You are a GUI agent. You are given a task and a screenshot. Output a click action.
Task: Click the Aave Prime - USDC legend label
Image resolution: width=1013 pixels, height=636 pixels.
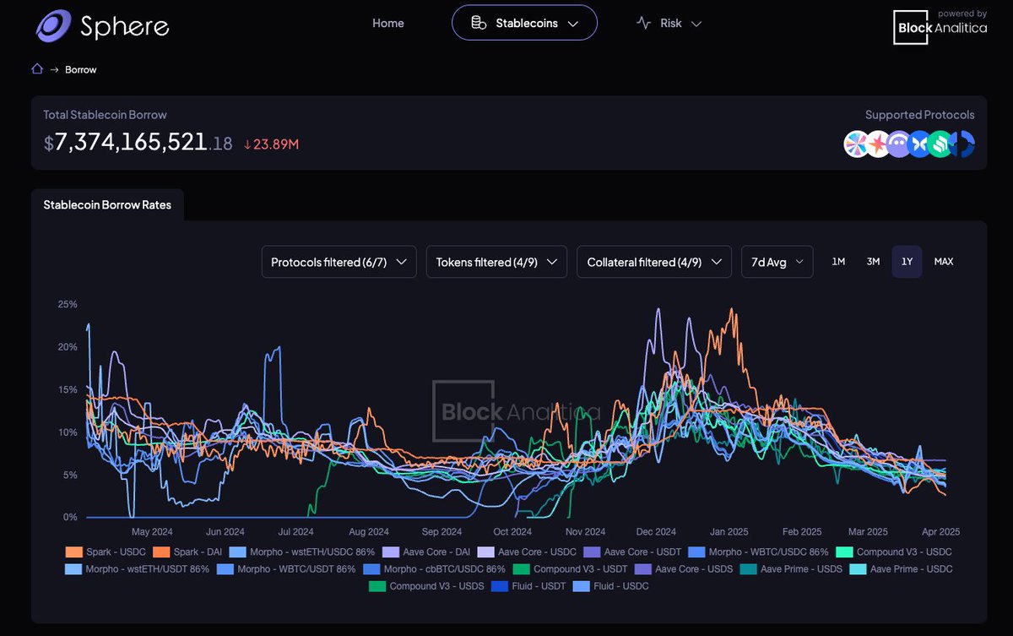coord(912,568)
